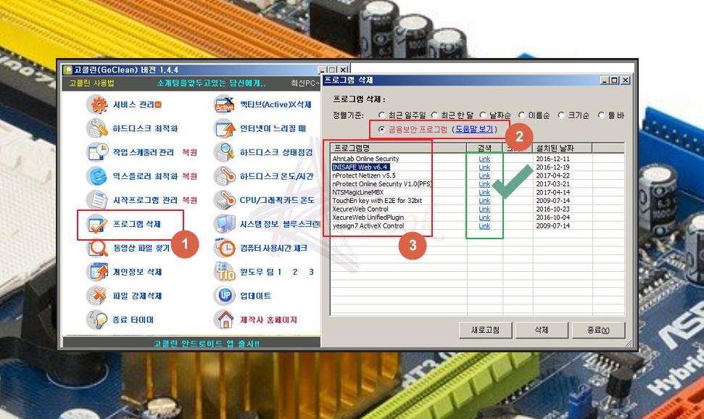Click the Link for yessign7 ActiveX Control
704x419 pixels.
pos(484,226)
